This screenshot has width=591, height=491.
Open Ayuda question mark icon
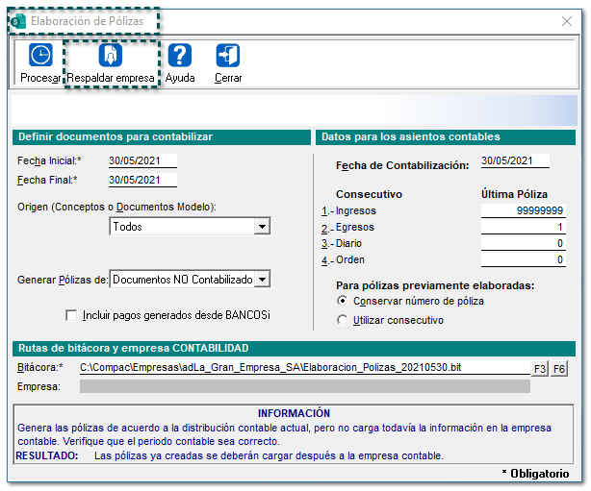[180, 55]
